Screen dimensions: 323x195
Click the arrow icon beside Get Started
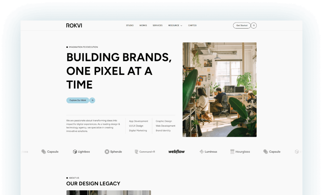(x=254, y=25)
